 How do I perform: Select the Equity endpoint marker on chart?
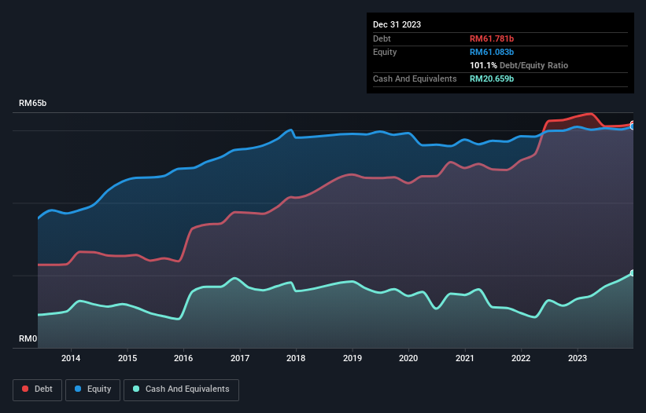(633, 127)
